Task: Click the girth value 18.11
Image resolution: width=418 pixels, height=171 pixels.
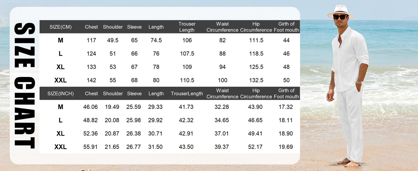Action: coord(286,120)
